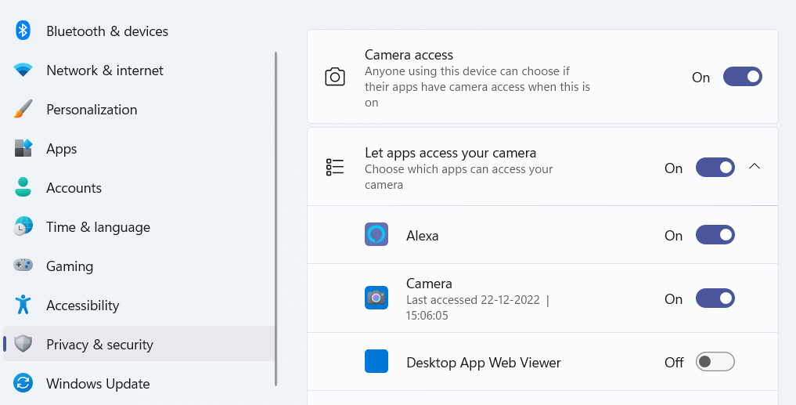Click the Personalization paintbrush icon
796x405 pixels.
click(23, 109)
